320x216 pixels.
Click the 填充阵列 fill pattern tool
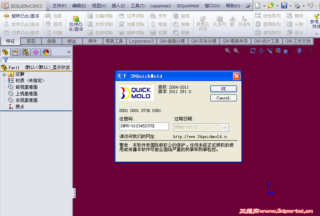[268, 32]
